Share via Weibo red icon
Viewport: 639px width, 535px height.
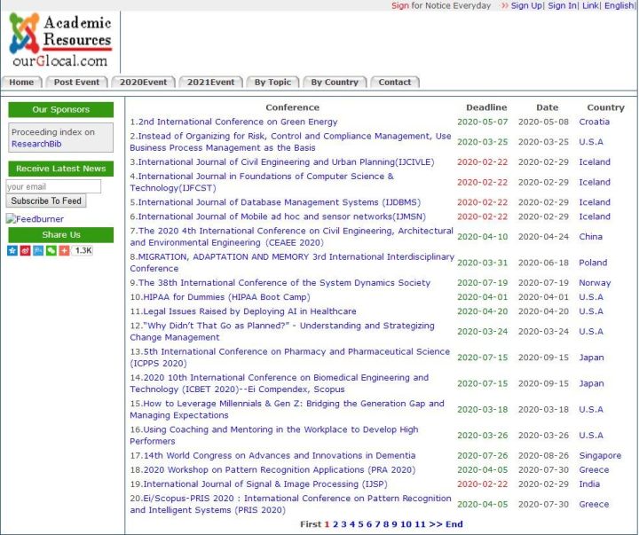(x=25, y=250)
